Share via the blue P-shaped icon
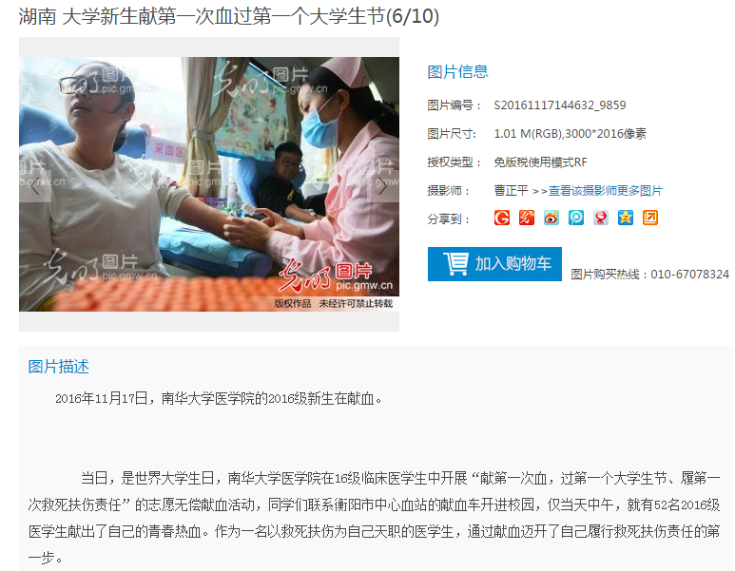Image resolution: width=735 pixels, height=571 pixels. click(x=576, y=218)
